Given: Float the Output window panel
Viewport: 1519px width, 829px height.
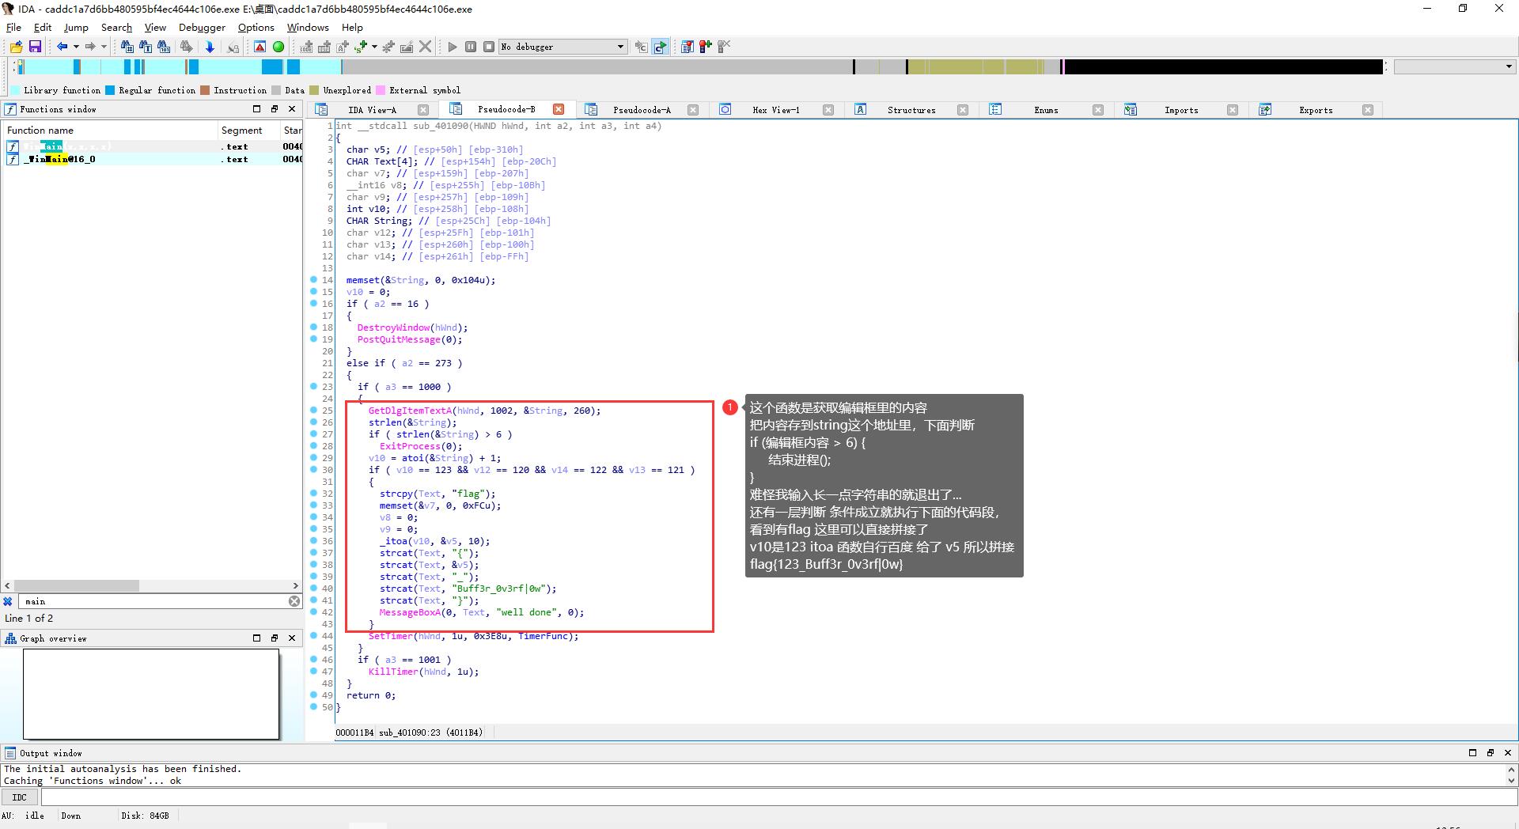Looking at the screenshot, I should [x=1490, y=752].
